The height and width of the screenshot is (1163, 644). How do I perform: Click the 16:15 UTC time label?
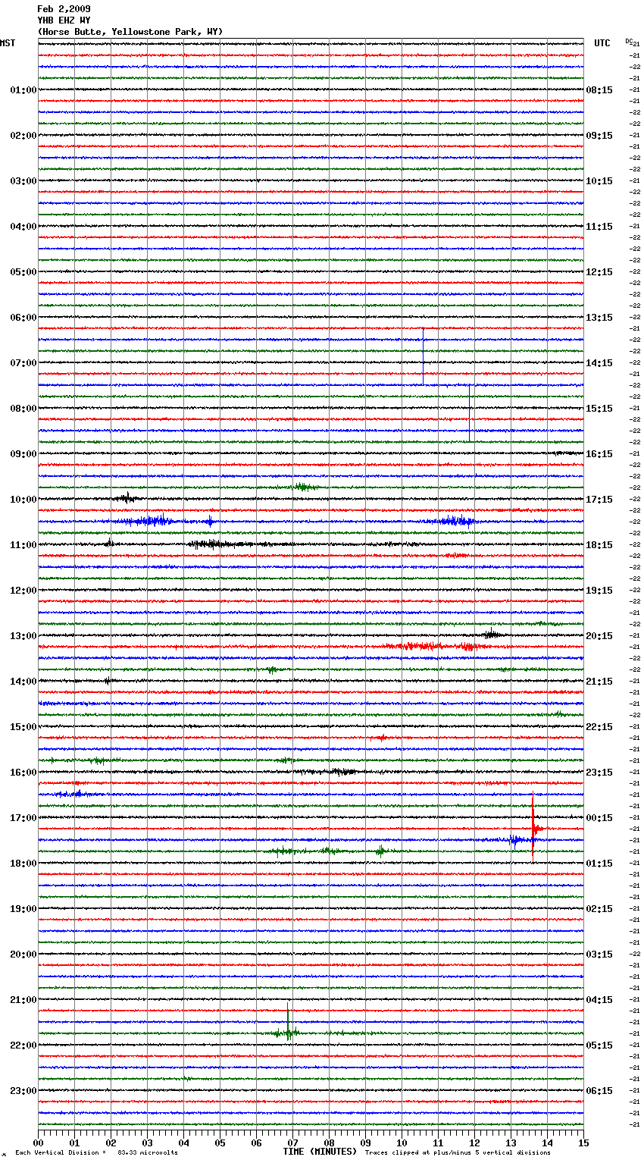(x=599, y=454)
